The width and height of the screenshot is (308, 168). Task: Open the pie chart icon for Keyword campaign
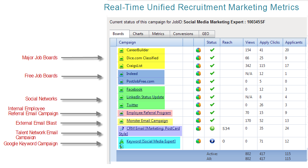click(198, 141)
